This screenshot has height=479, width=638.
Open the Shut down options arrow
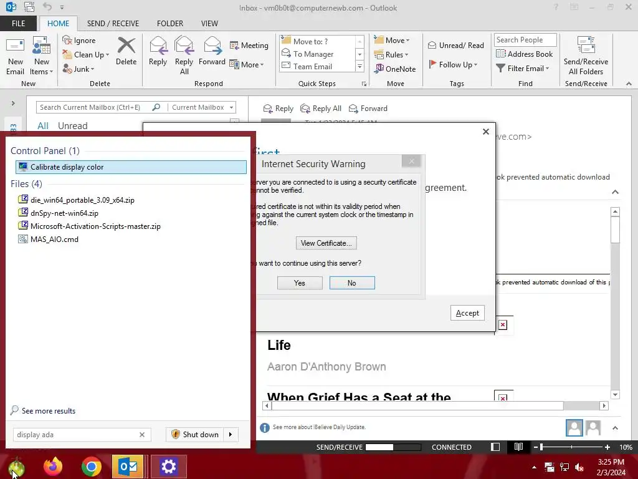click(x=231, y=435)
